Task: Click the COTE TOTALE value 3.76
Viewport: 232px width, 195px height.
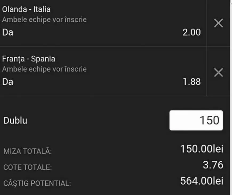Action: 213,164
